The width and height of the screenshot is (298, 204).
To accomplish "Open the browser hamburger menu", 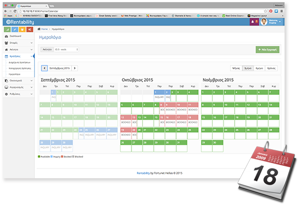I will (282, 11).
